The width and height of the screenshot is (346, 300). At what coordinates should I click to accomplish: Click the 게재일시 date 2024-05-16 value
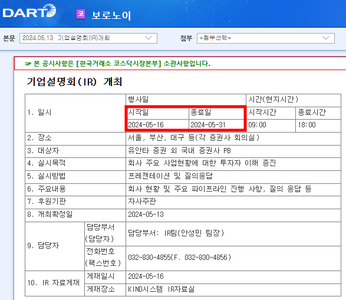(146, 276)
